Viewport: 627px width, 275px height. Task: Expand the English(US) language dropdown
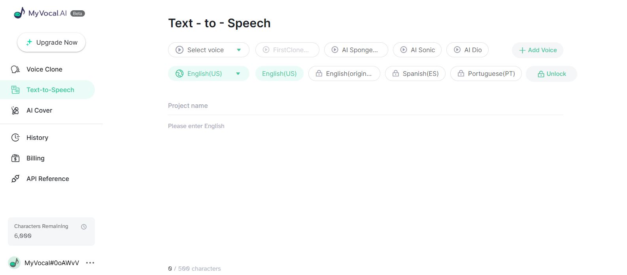pyautogui.click(x=238, y=73)
